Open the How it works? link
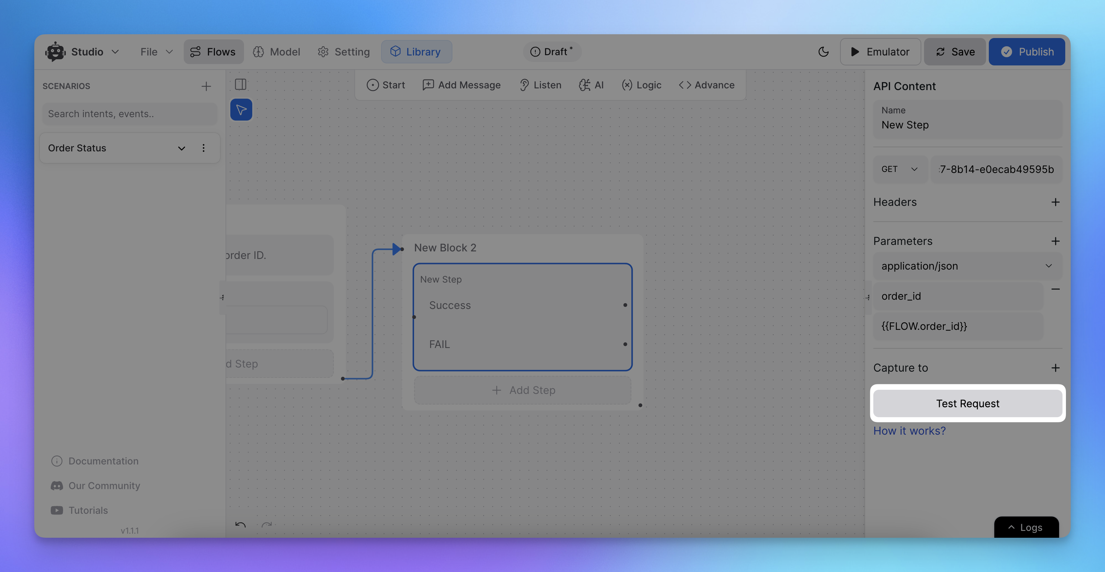 (x=909, y=431)
